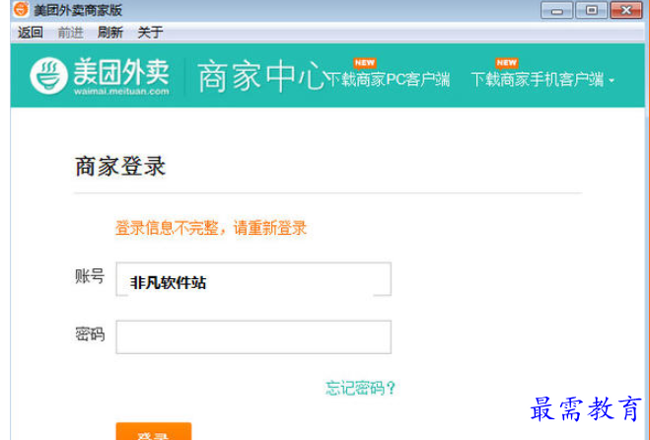The height and width of the screenshot is (440, 650).
Task: Open the 下载商家PC客户端 link
Action: coord(389,79)
